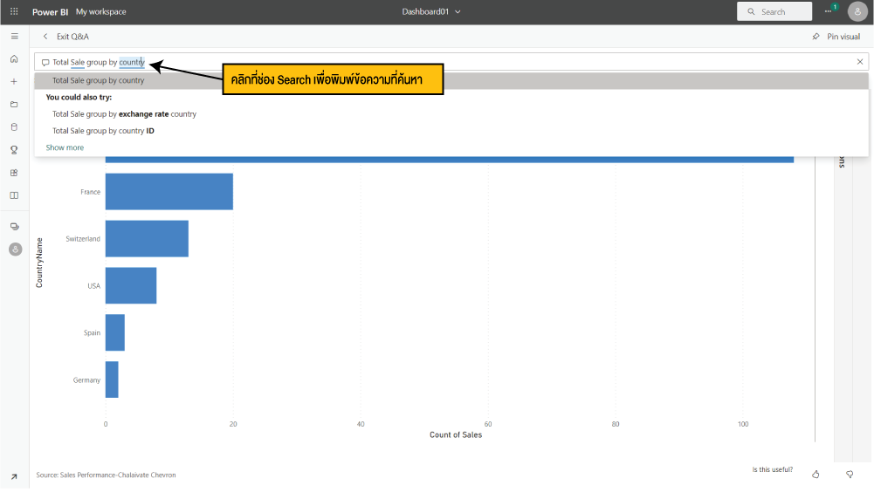
Task: Expand suggestions with Show more
Action: click(65, 147)
